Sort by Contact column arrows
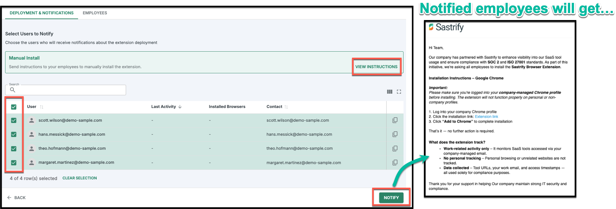This screenshot has width=616, height=209. coord(286,107)
